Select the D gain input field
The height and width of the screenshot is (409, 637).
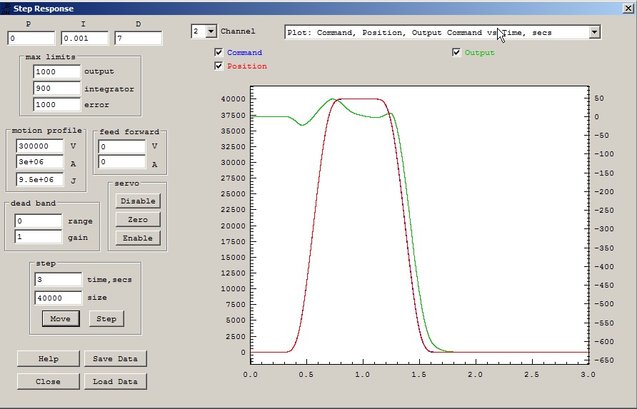click(138, 39)
